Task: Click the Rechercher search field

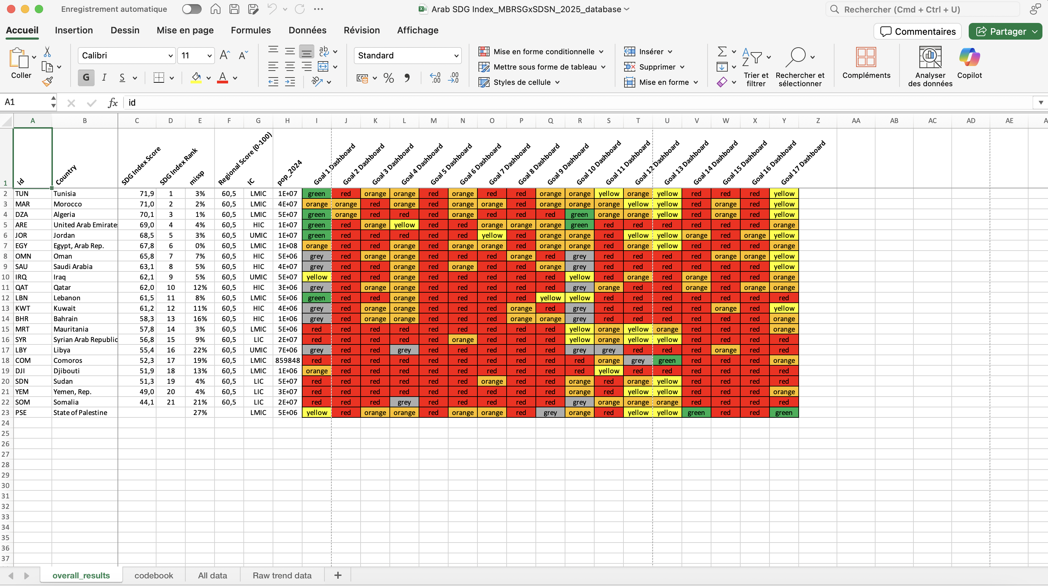Action: 924,9
